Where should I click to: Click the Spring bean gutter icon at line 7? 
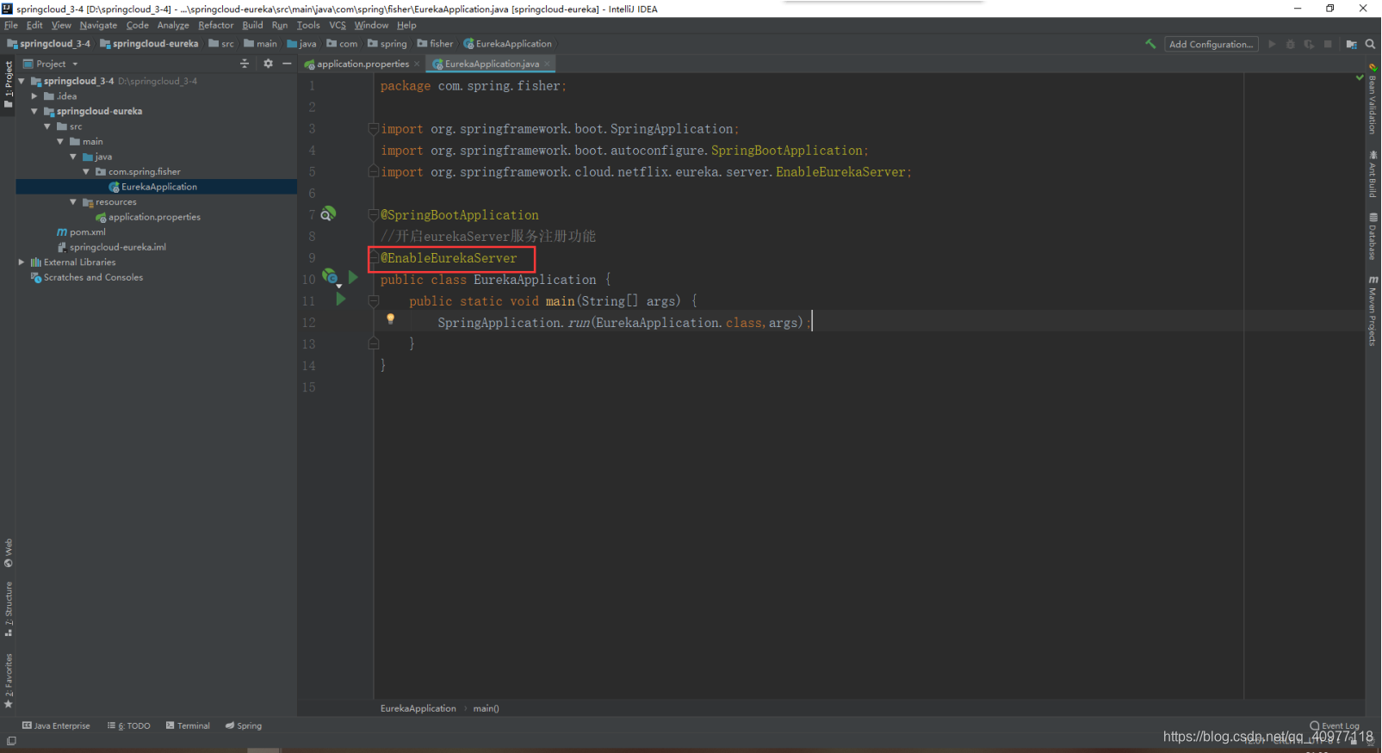(328, 213)
